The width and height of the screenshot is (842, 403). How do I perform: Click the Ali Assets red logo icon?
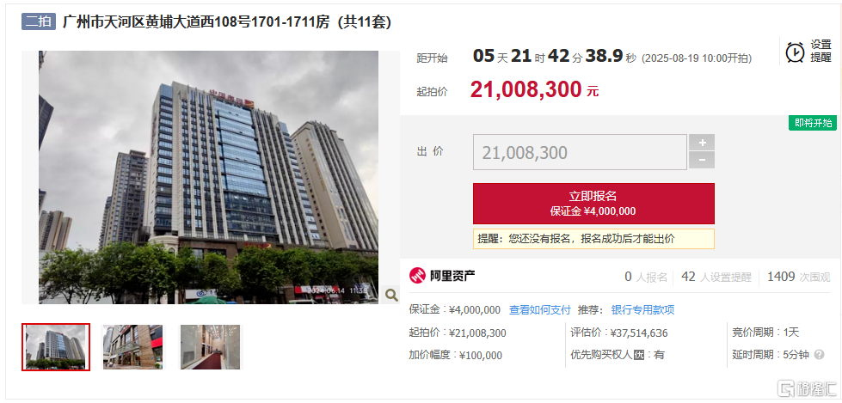click(417, 276)
